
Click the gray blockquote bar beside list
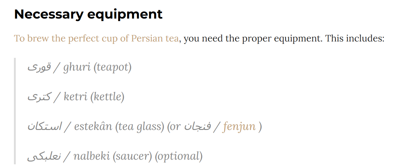(x=15, y=111)
